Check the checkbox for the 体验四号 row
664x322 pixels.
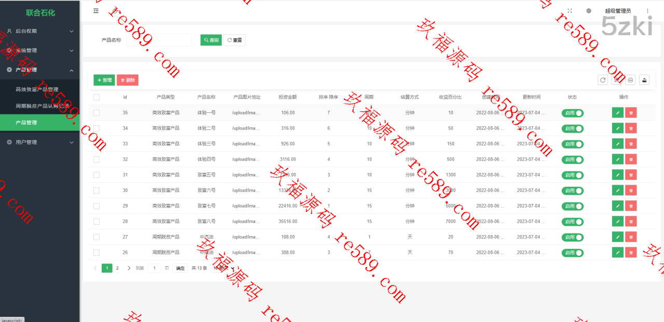click(96, 159)
